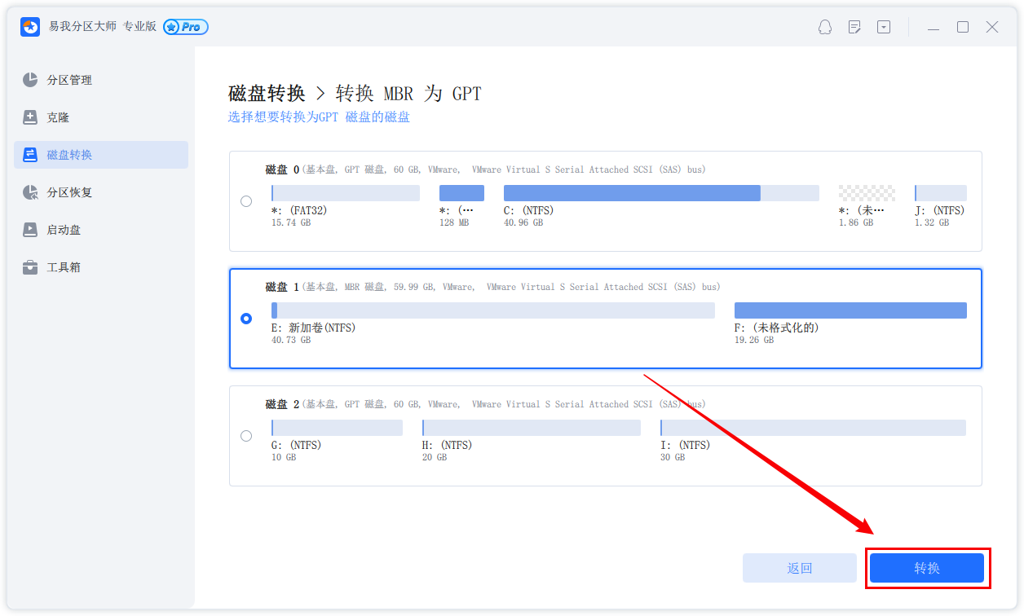Screen dimensions: 1024x616
Task: Click the C: (NTFS) partition usage bar
Action: [660, 193]
